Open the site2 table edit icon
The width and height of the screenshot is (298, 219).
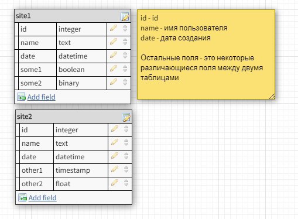[126, 117]
